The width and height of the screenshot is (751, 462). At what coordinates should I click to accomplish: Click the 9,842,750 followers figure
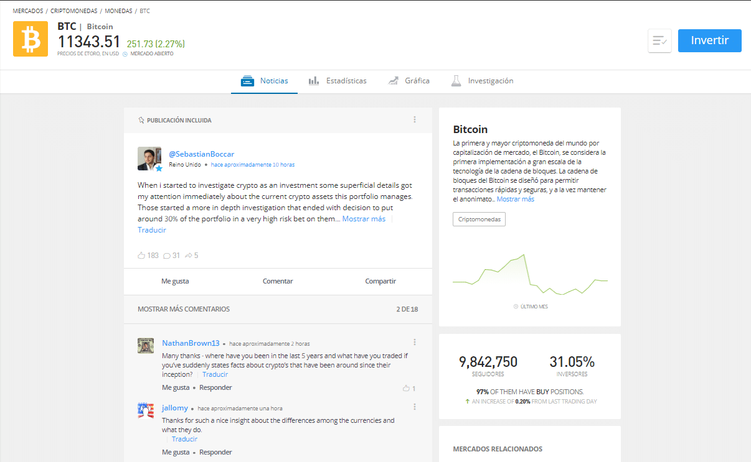click(488, 362)
